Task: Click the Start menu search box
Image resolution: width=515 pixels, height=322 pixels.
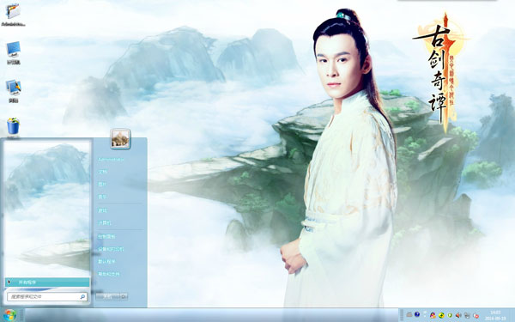Action: tap(47, 297)
